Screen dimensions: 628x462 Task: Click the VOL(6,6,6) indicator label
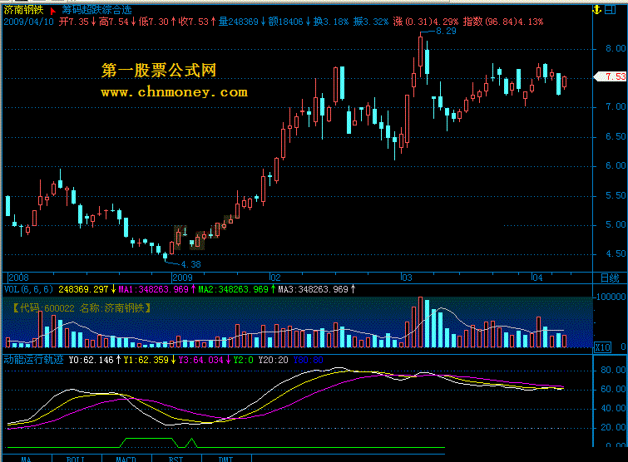coord(28,289)
